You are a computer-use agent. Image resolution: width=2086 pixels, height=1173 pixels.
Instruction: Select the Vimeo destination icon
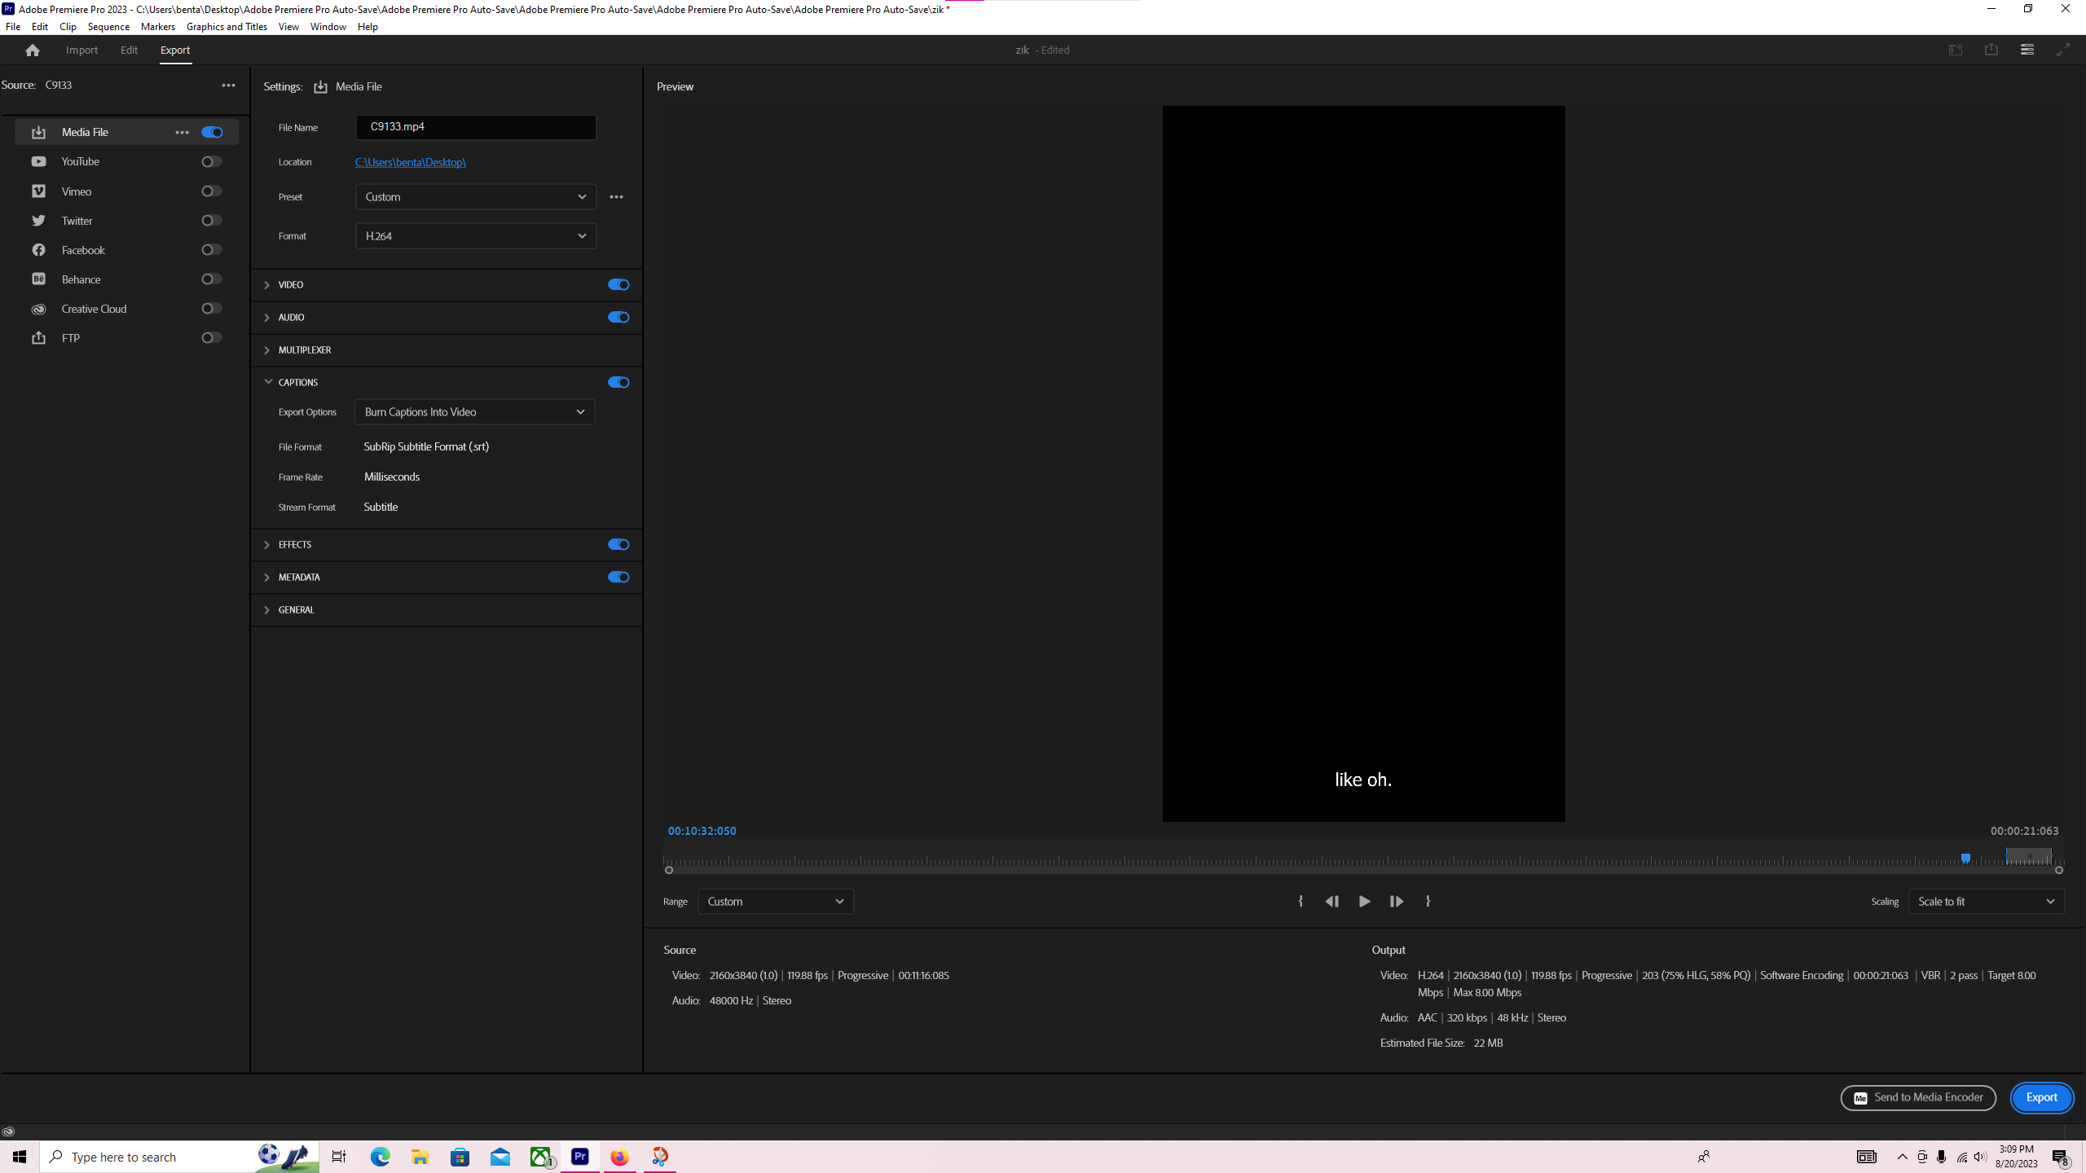coord(38,191)
